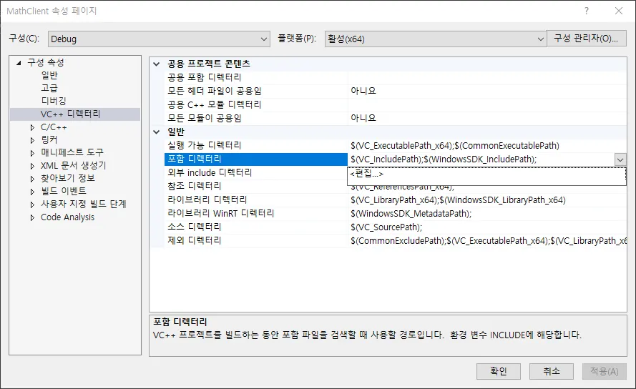This screenshot has width=636, height=389.
Task: Select VC++ 디렉터리 tree item
Action: coord(71,114)
